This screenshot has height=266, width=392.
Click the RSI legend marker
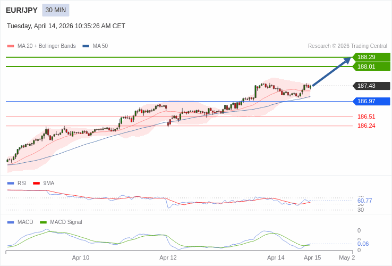(x=11, y=184)
